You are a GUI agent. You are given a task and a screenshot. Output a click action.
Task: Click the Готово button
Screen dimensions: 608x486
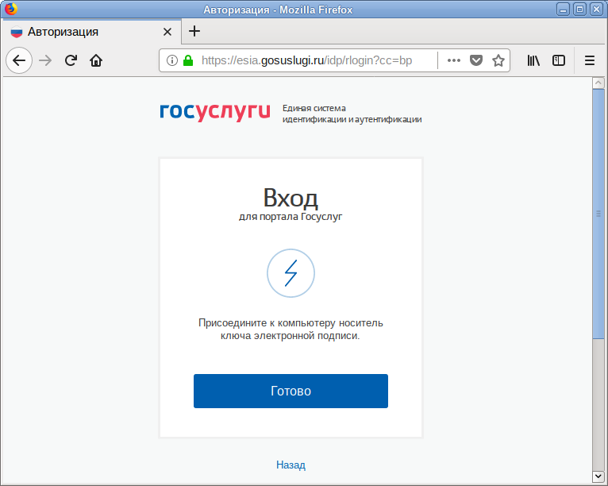(x=291, y=391)
